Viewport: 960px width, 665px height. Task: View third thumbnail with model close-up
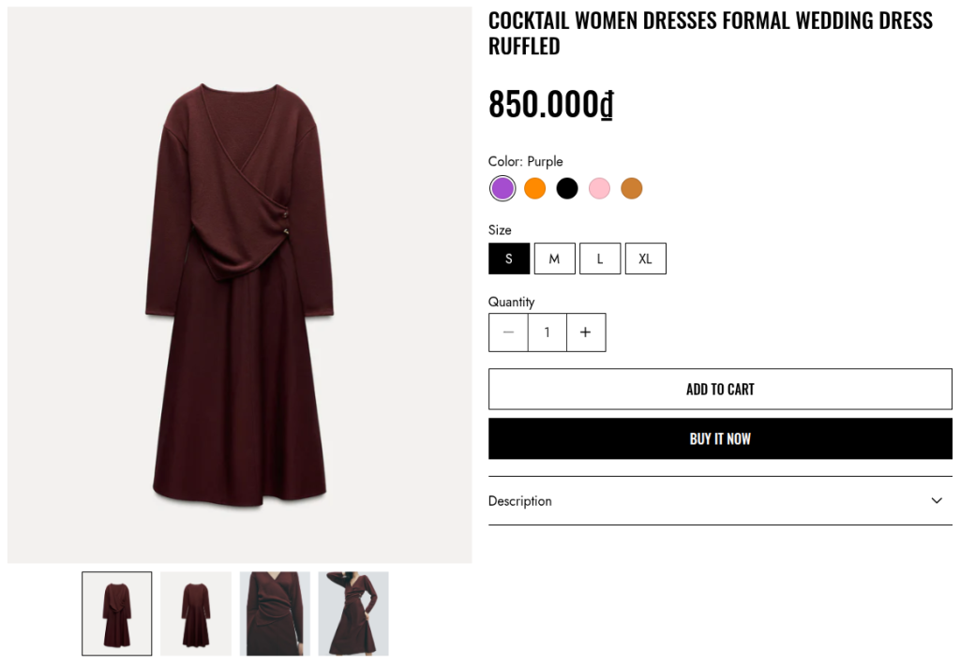tap(275, 613)
